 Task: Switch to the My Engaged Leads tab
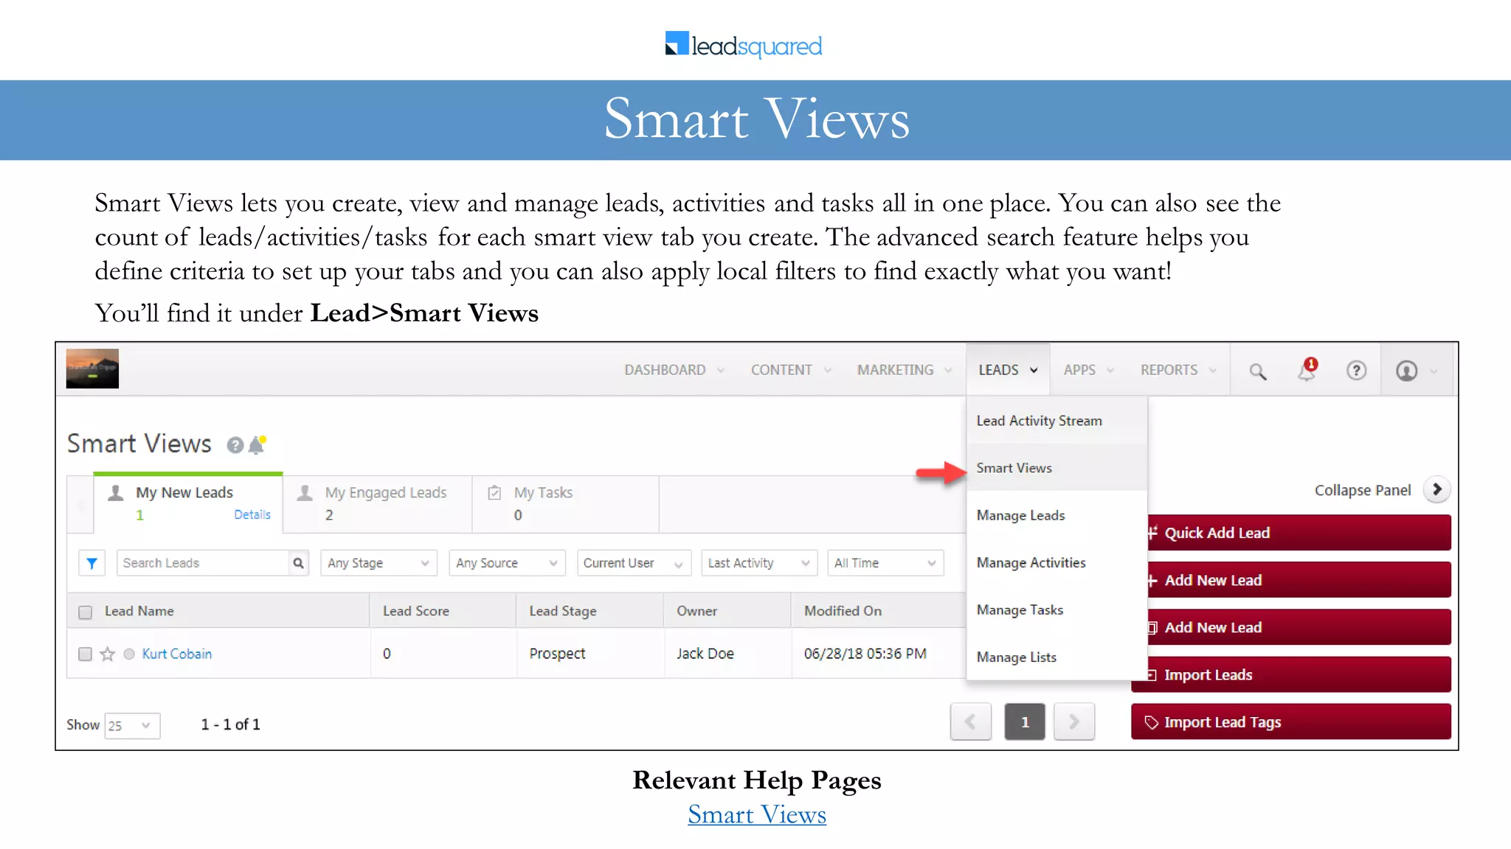[378, 504]
